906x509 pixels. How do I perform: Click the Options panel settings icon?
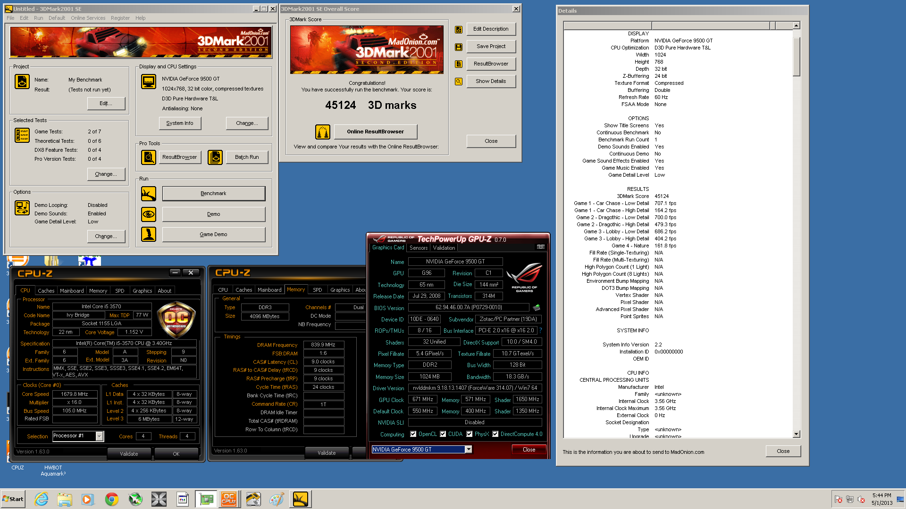point(22,208)
